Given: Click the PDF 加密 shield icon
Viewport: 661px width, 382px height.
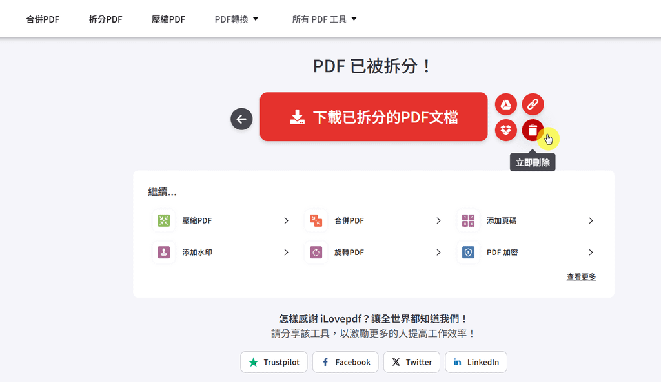Looking at the screenshot, I should [468, 253].
